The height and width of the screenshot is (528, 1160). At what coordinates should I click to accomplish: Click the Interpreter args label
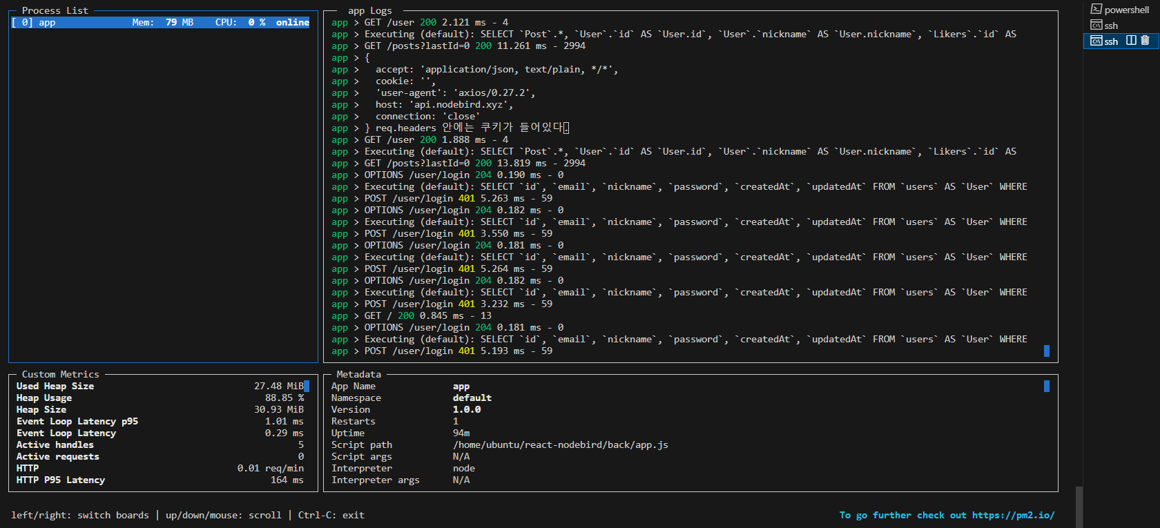click(x=376, y=480)
